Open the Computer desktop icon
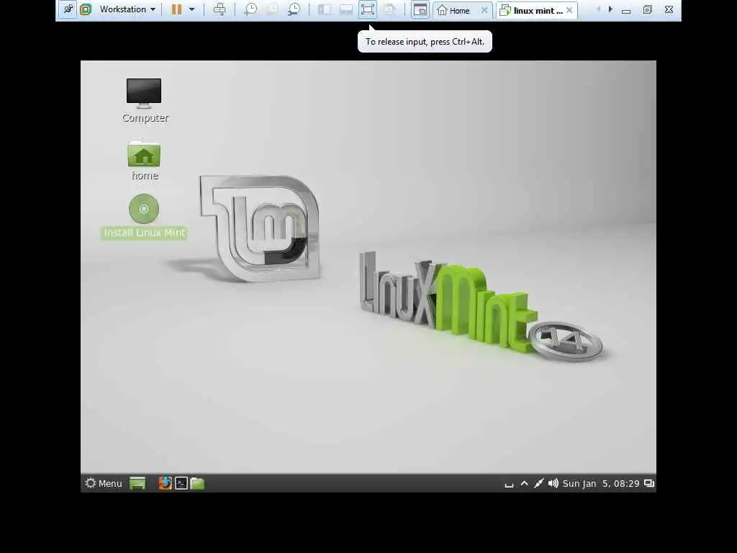 (144, 101)
